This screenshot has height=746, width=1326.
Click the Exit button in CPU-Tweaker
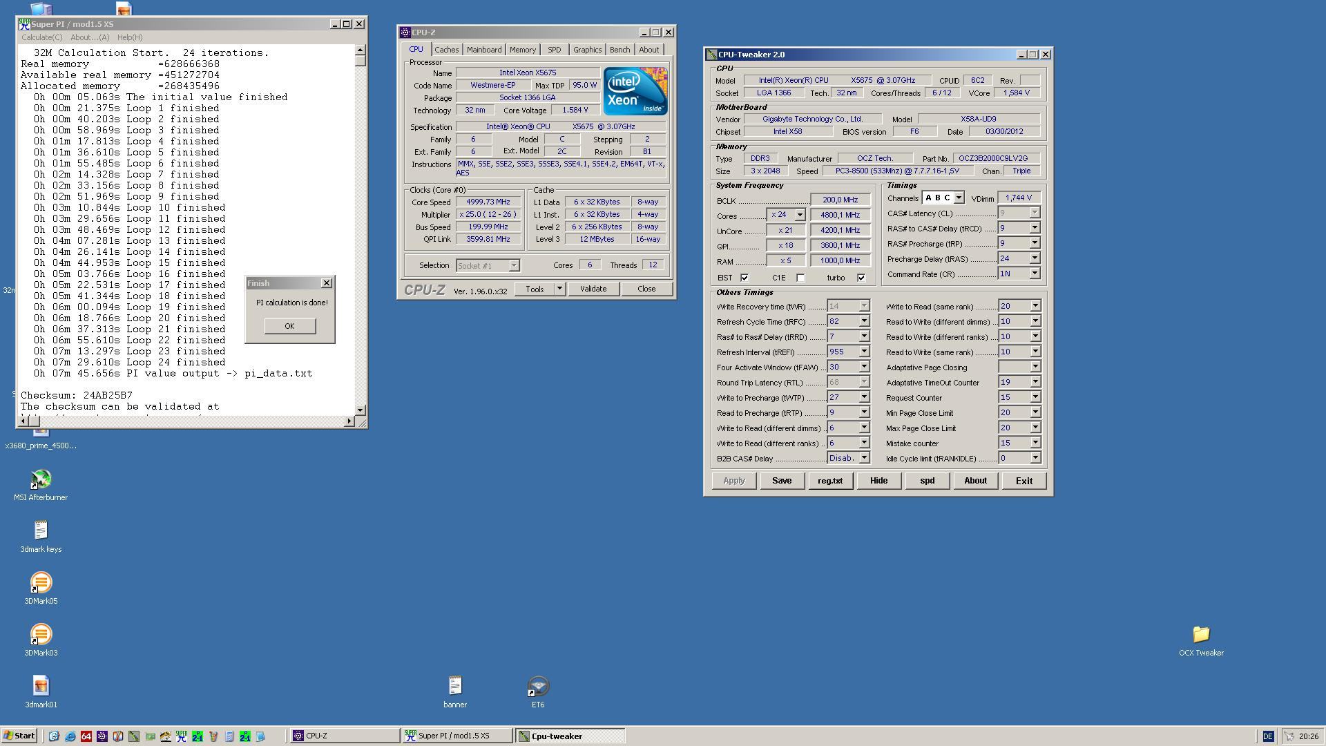[x=1024, y=481]
